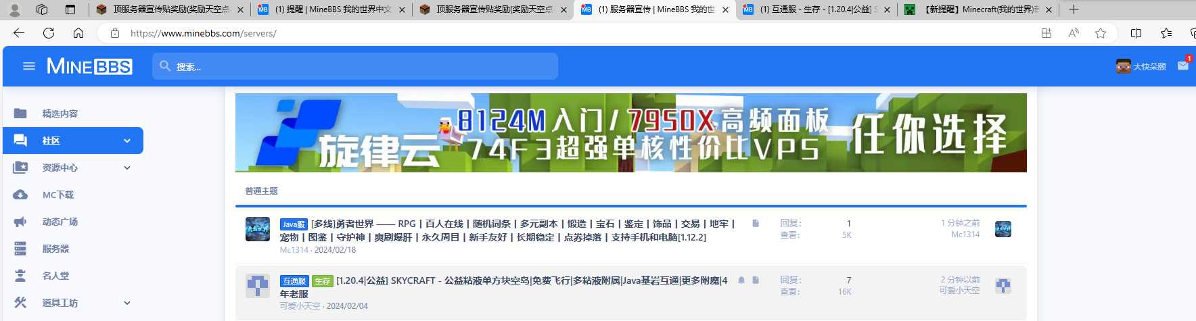Click the 服务器 server stack icon
This screenshot has height=321, width=1196.
tap(20, 249)
